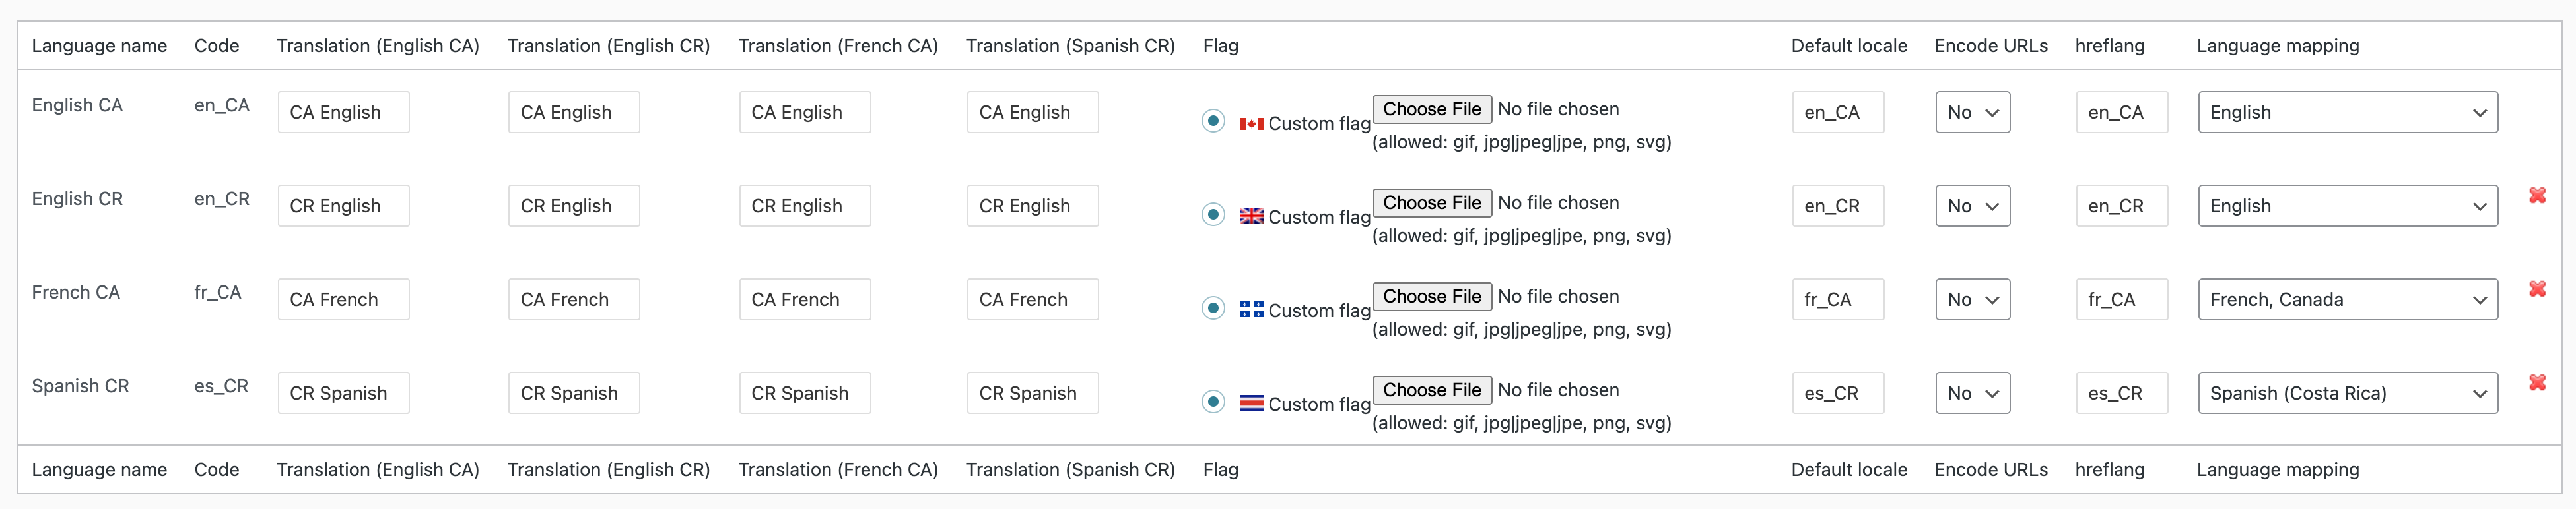
Task: Click the Quebec flag icon for French CA
Action: pos(1250,309)
